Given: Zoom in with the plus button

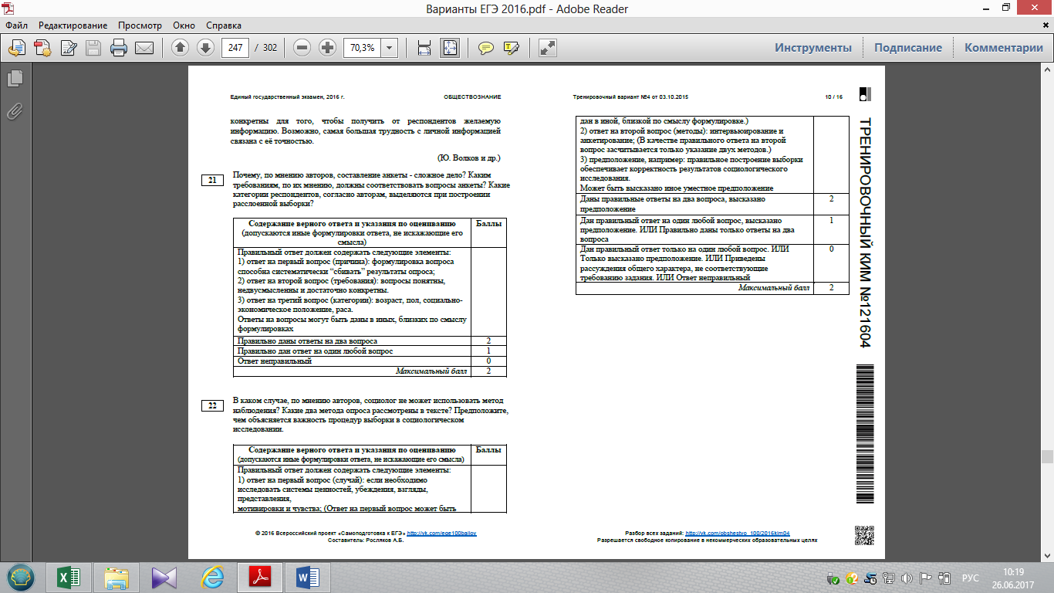Looking at the screenshot, I should point(328,48).
